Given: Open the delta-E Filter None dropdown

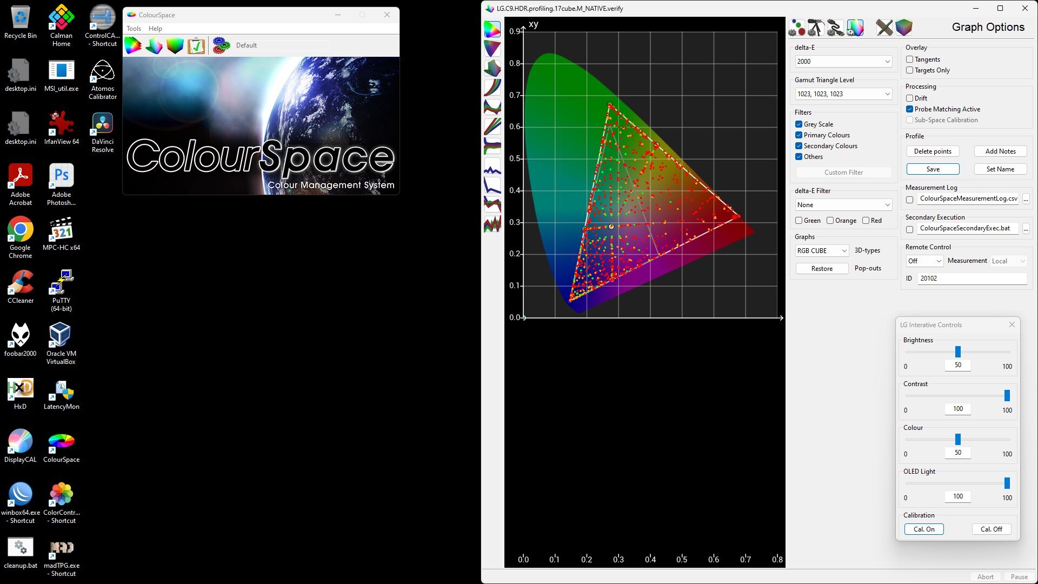Looking at the screenshot, I should 843,205.
